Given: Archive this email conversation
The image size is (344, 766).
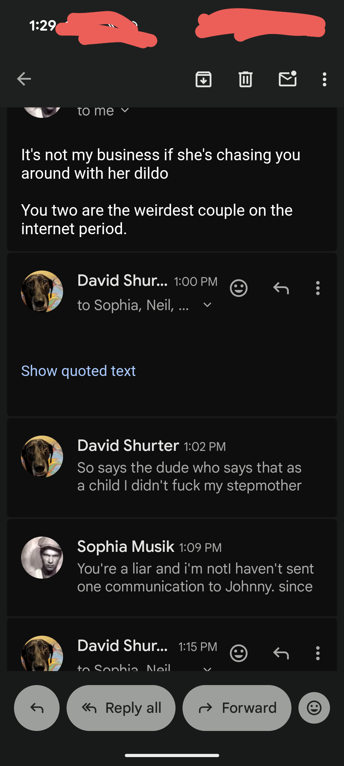Looking at the screenshot, I should (x=204, y=79).
